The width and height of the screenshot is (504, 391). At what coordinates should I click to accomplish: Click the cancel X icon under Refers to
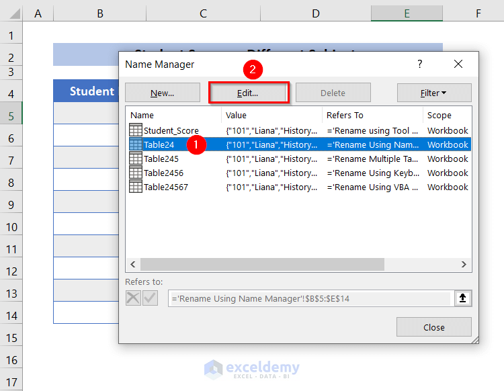tap(133, 298)
